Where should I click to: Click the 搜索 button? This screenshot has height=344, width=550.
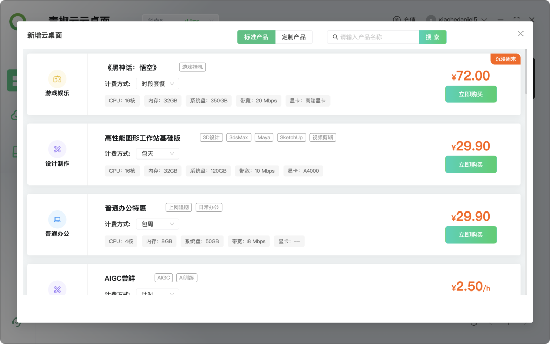click(432, 37)
